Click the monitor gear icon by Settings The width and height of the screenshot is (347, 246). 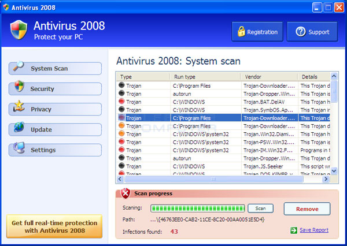tap(19, 147)
